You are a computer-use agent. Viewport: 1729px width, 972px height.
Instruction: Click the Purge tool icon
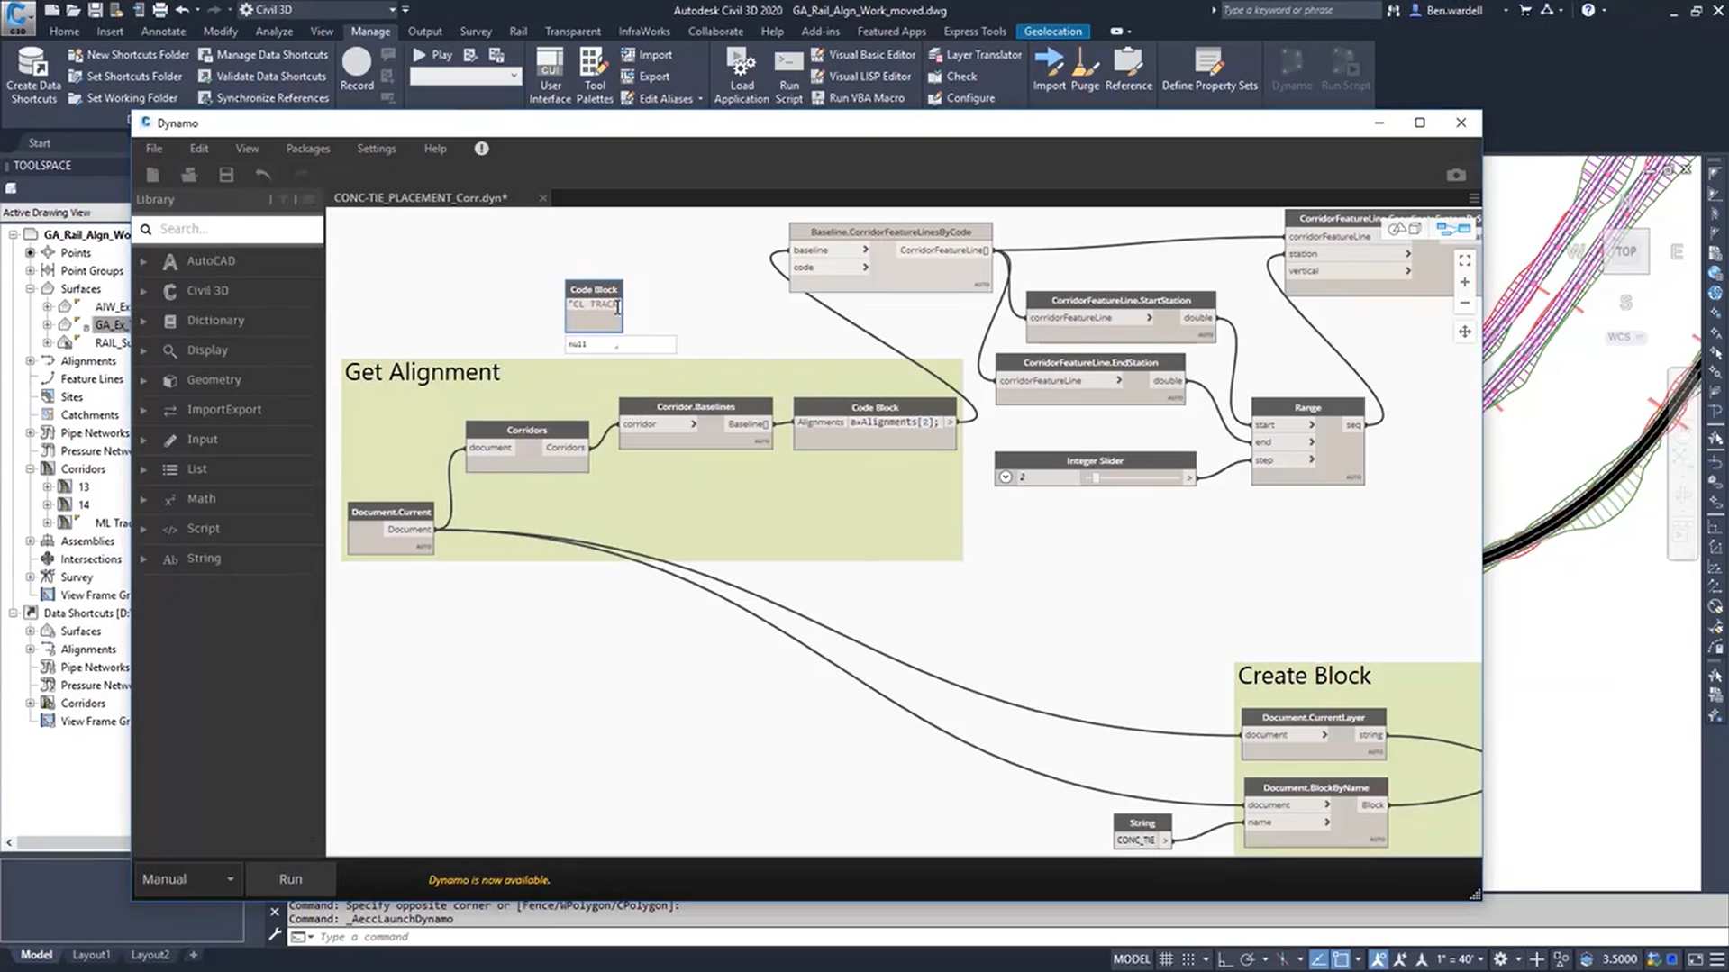[x=1085, y=62]
